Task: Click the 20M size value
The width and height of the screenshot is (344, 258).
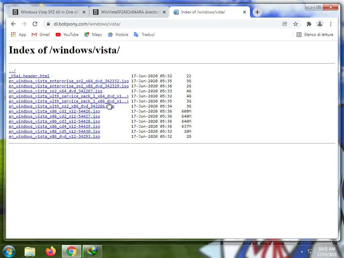Action: pyautogui.click(x=187, y=131)
